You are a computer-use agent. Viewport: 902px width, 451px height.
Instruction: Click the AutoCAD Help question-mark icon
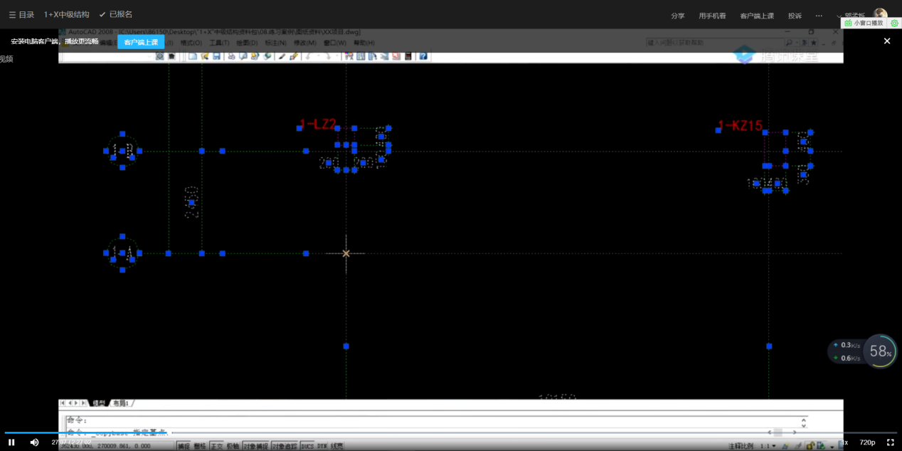[x=423, y=56]
